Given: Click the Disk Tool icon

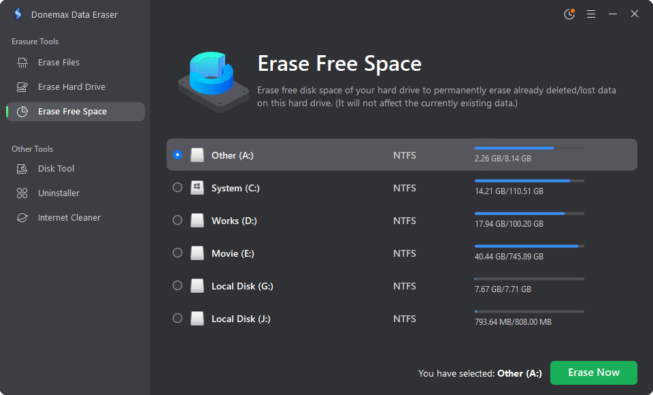Looking at the screenshot, I should point(22,168).
